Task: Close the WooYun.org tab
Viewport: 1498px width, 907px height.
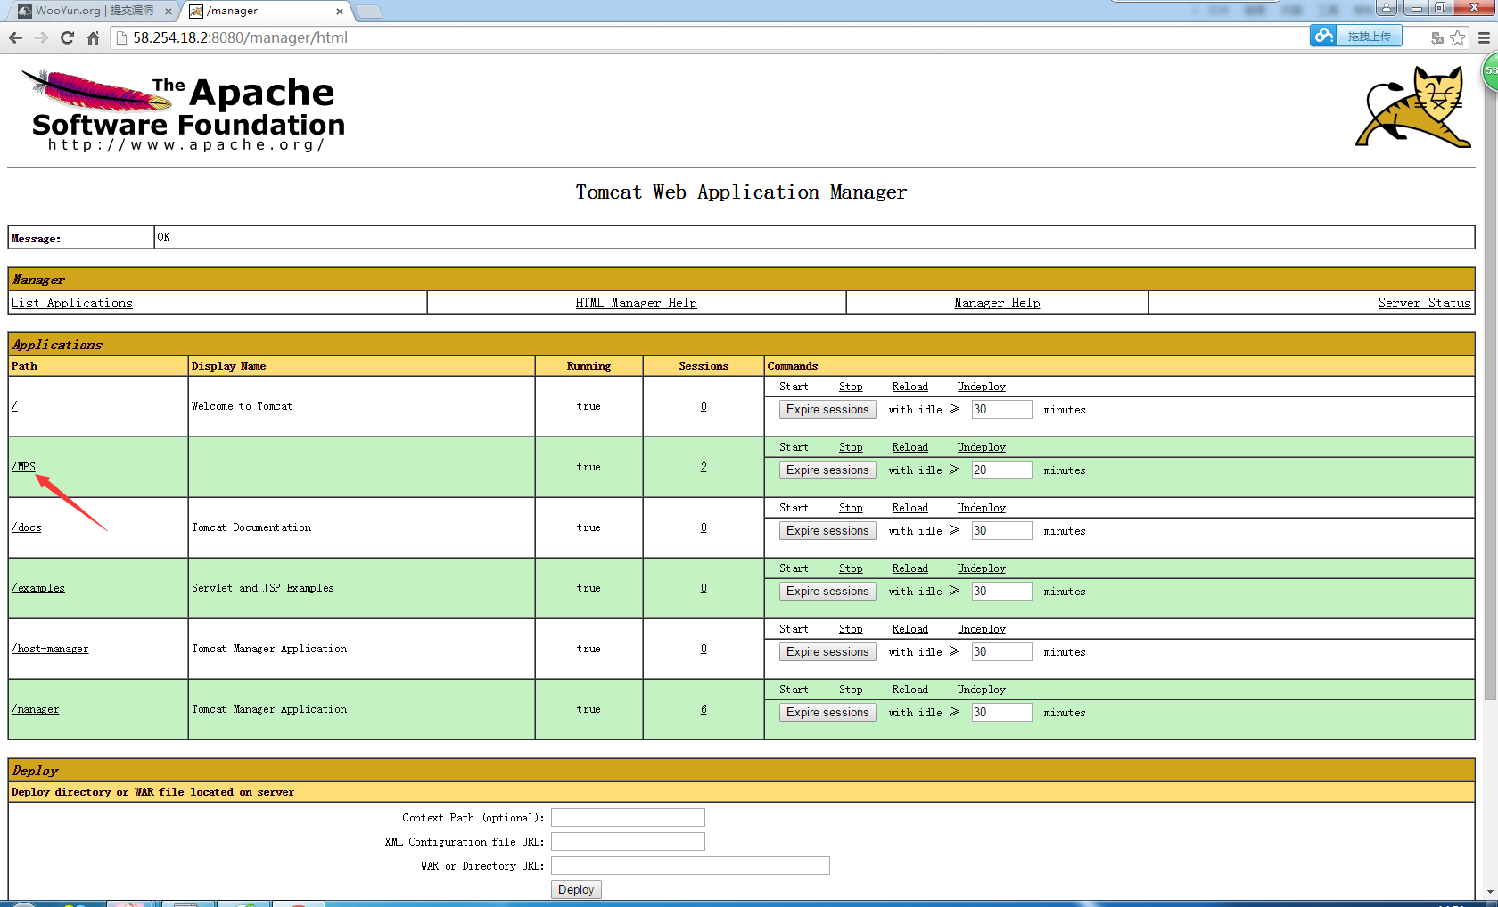Action: point(169,12)
